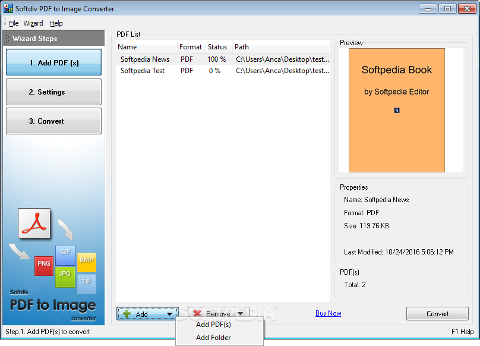Image resolution: width=480 pixels, height=346 pixels.
Task: Click the Format: PDF property text
Action: 362,213
